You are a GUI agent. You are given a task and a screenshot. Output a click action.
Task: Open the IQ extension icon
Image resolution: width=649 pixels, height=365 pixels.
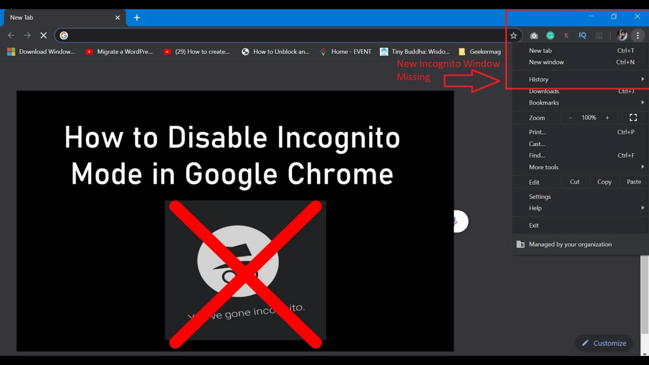(582, 35)
